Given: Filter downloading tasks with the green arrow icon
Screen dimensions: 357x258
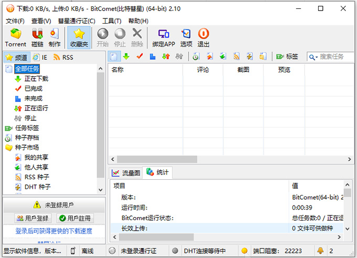Looking at the screenshot, I should pyautogui.click(x=126, y=56).
